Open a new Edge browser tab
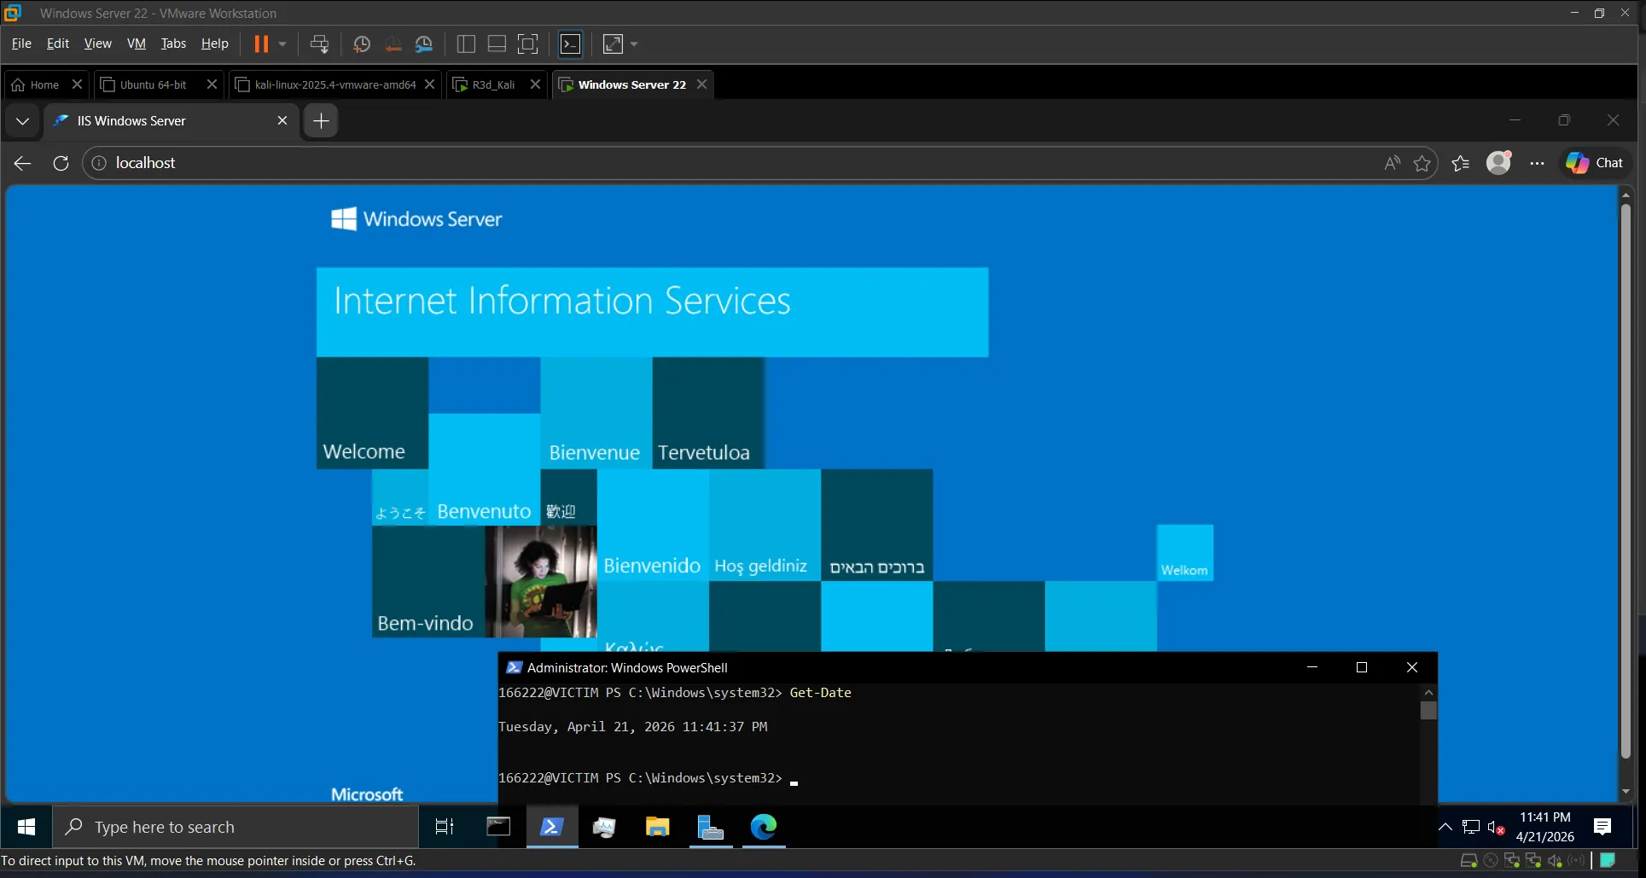Viewport: 1646px width, 878px height. coord(321,121)
